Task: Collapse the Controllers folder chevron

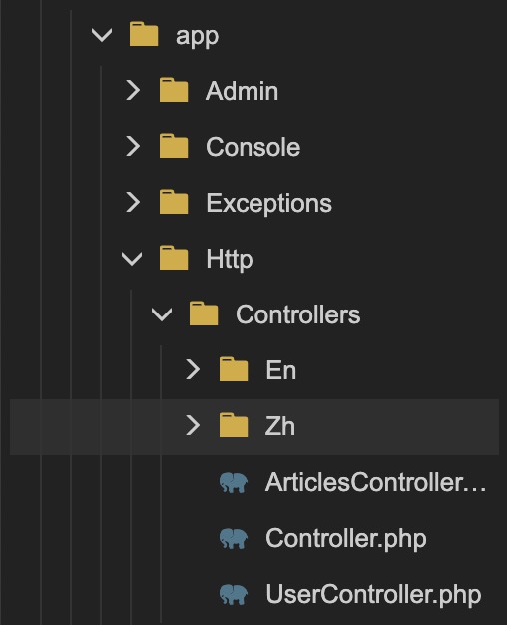Action: click(x=162, y=314)
